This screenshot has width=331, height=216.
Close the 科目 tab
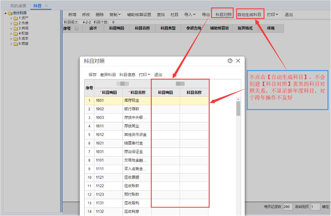(46, 6)
